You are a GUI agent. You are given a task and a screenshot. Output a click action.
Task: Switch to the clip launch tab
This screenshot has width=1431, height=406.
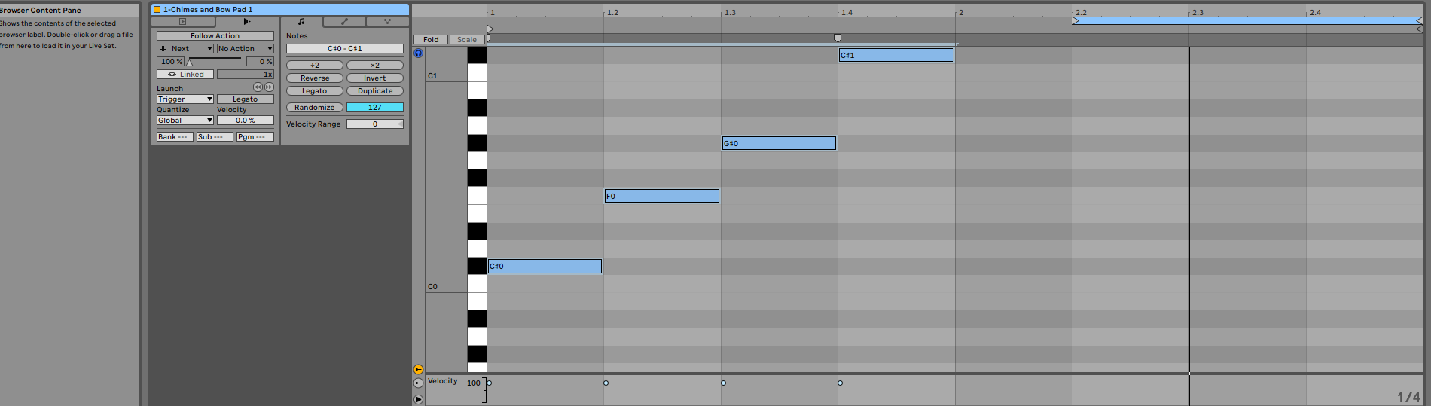246,22
